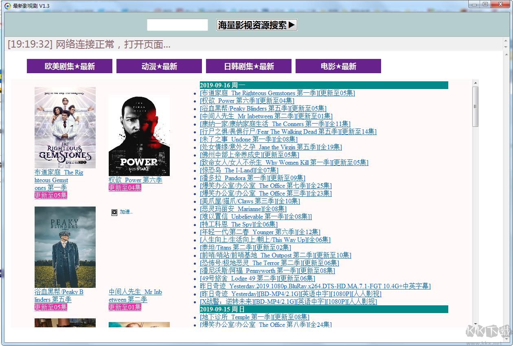
Task: Click the 中间人先生 Mr Inbetween caption link
Action: point(135,296)
